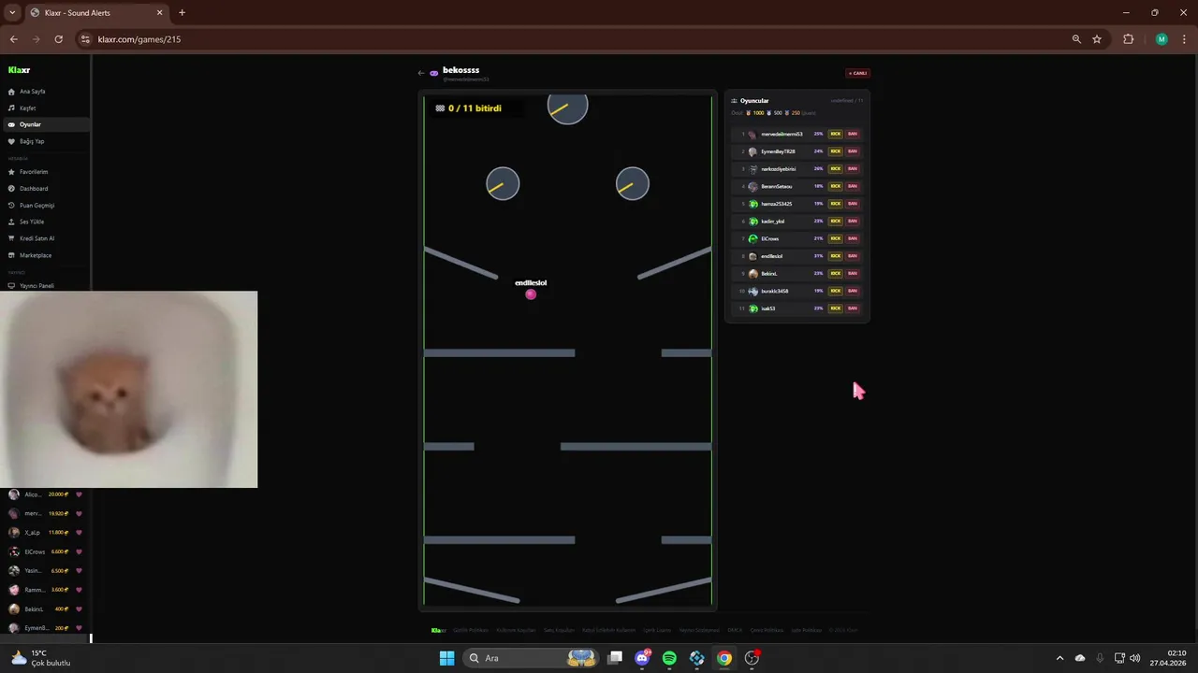Viewport: 1198px width, 673px height.
Task: Kick player mervedelimerm53
Action: click(836, 134)
